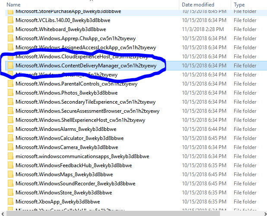Click horizontal scrollbar right arrow

click(x=264, y=213)
